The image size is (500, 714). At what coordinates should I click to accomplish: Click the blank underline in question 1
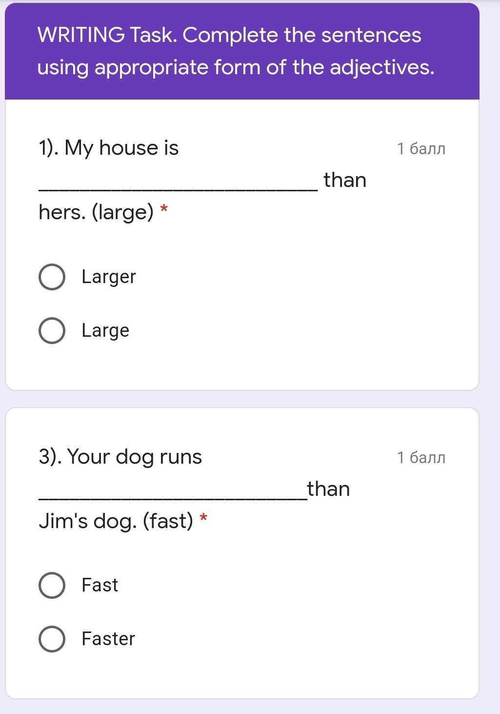click(178, 189)
